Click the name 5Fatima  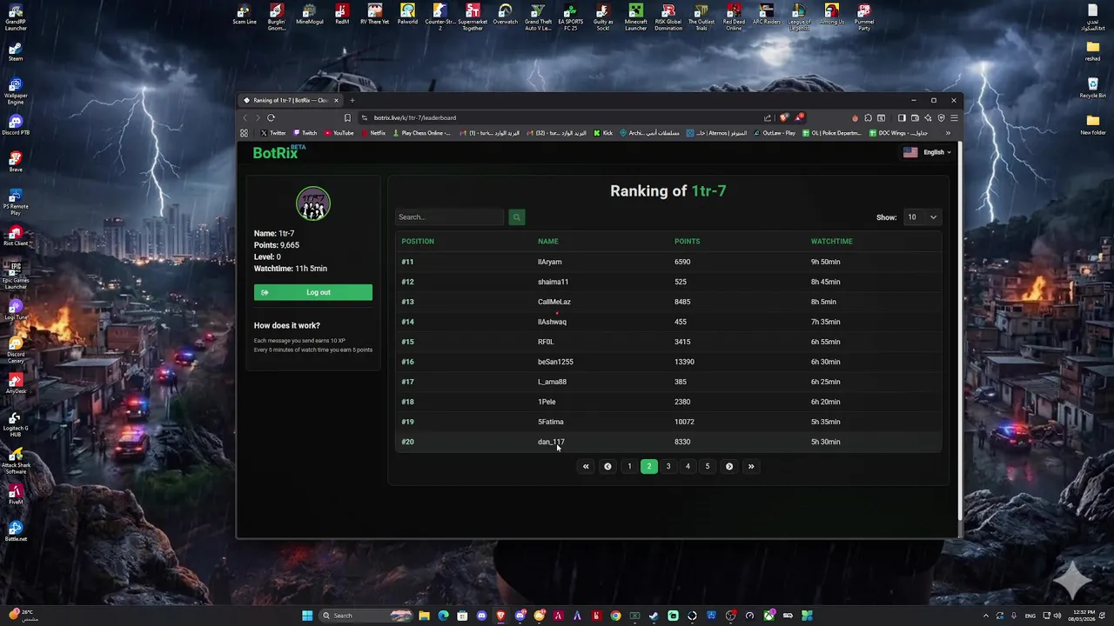coord(551,422)
